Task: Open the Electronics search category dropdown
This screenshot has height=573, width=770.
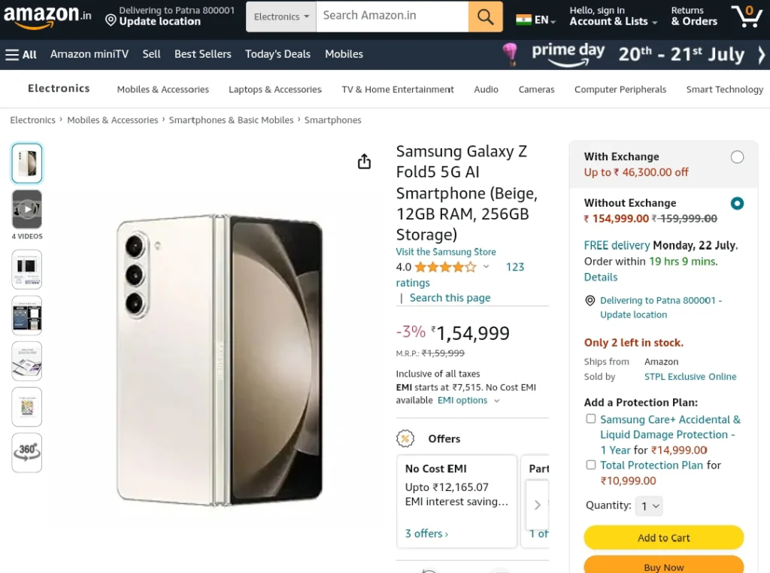Action: tap(281, 17)
